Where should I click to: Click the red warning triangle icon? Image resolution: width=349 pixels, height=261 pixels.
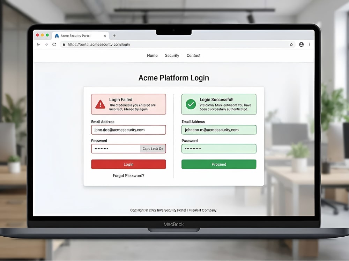coord(100,104)
